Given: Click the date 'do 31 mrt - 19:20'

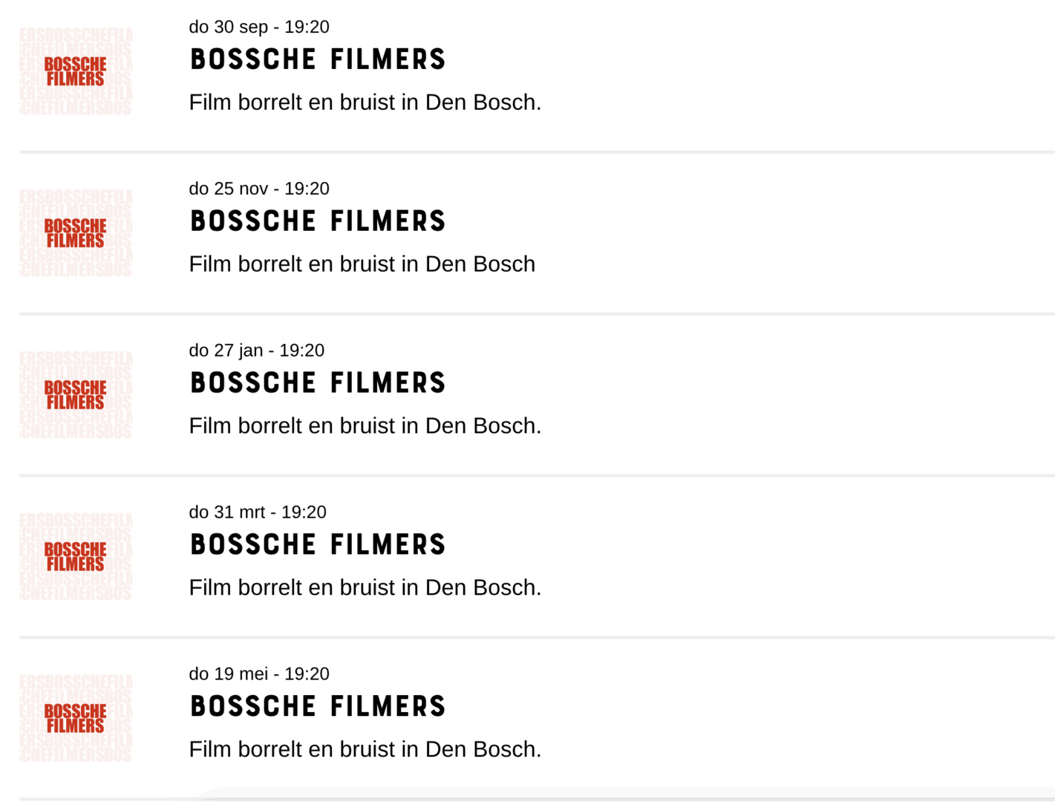Looking at the screenshot, I should point(258,512).
